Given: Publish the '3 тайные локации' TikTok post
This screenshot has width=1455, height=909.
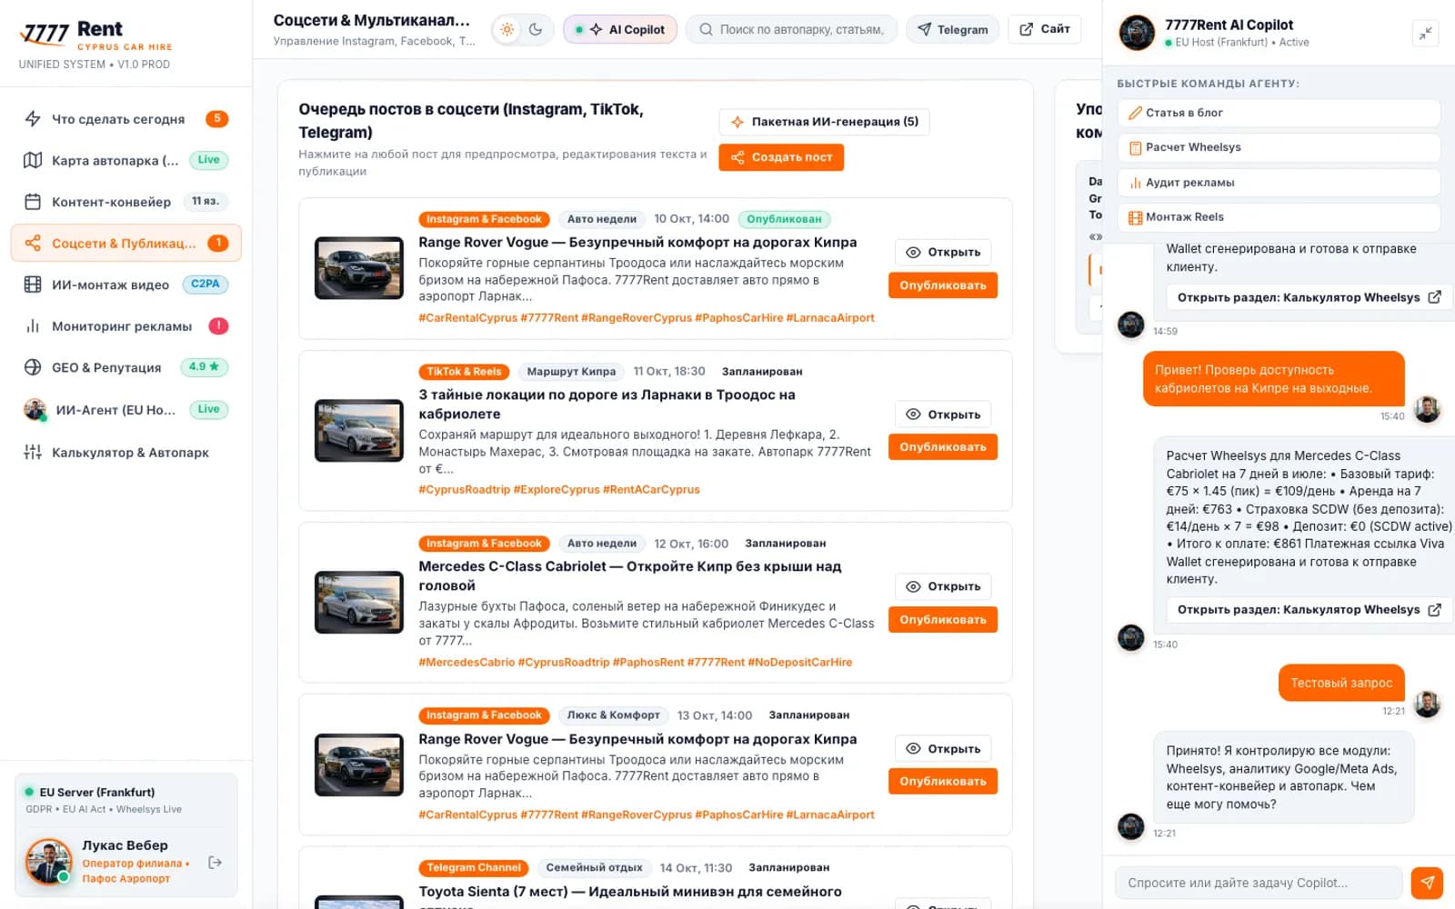Looking at the screenshot, I should pyautogui.click(x=943, y=447).
